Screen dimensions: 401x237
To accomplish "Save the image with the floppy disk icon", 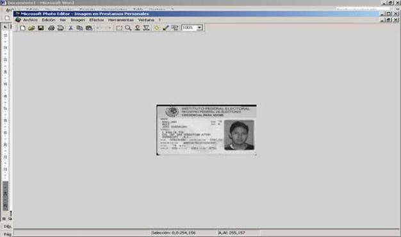I will click(x=40, y=28).
